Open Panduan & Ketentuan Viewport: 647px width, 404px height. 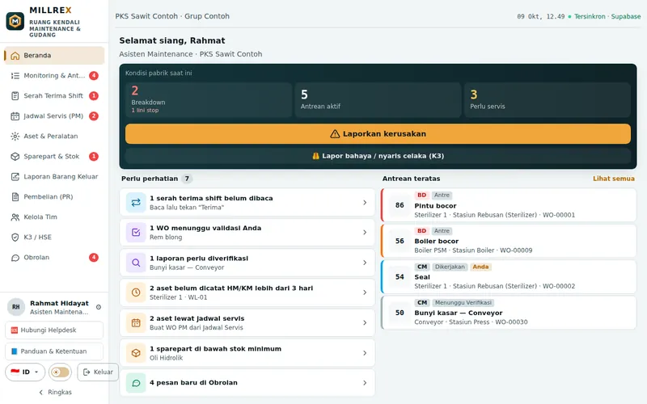pyautogui.click(x=54, y=351)
